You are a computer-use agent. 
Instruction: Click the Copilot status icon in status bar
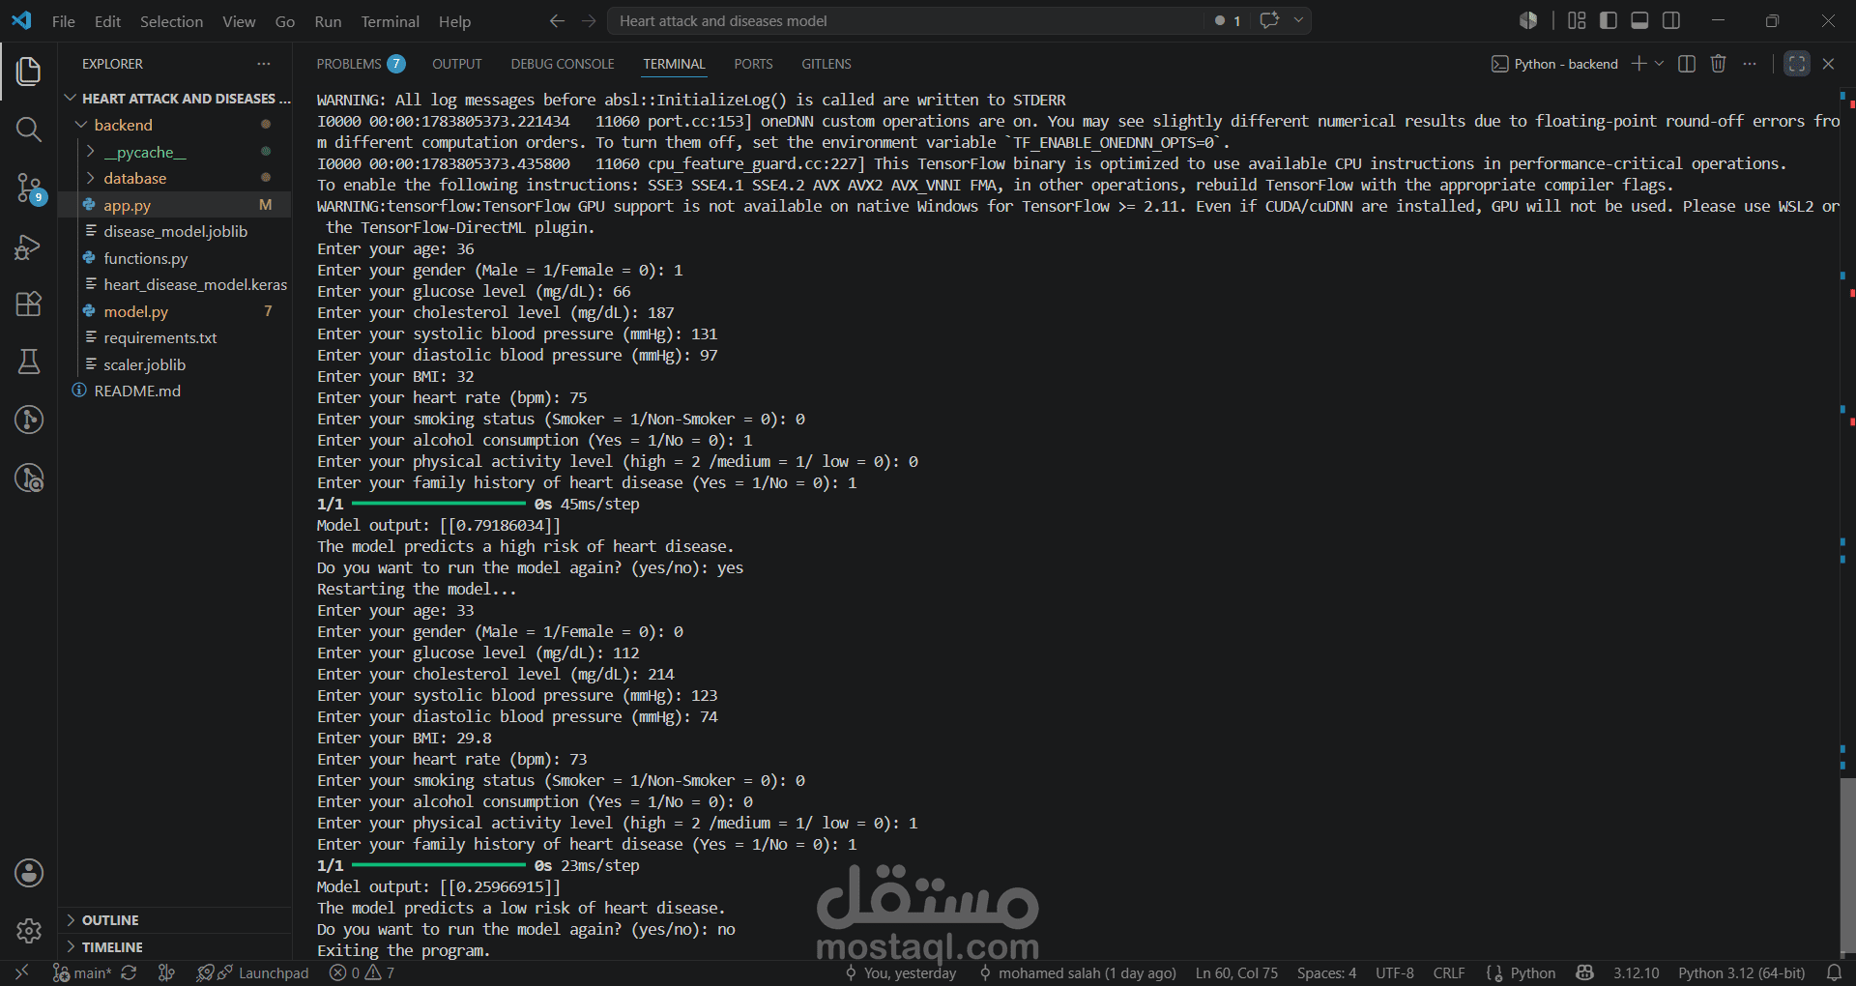coord(1584,972)
